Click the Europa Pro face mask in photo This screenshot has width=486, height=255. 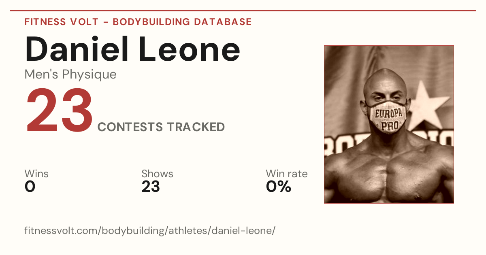[388, 117]
